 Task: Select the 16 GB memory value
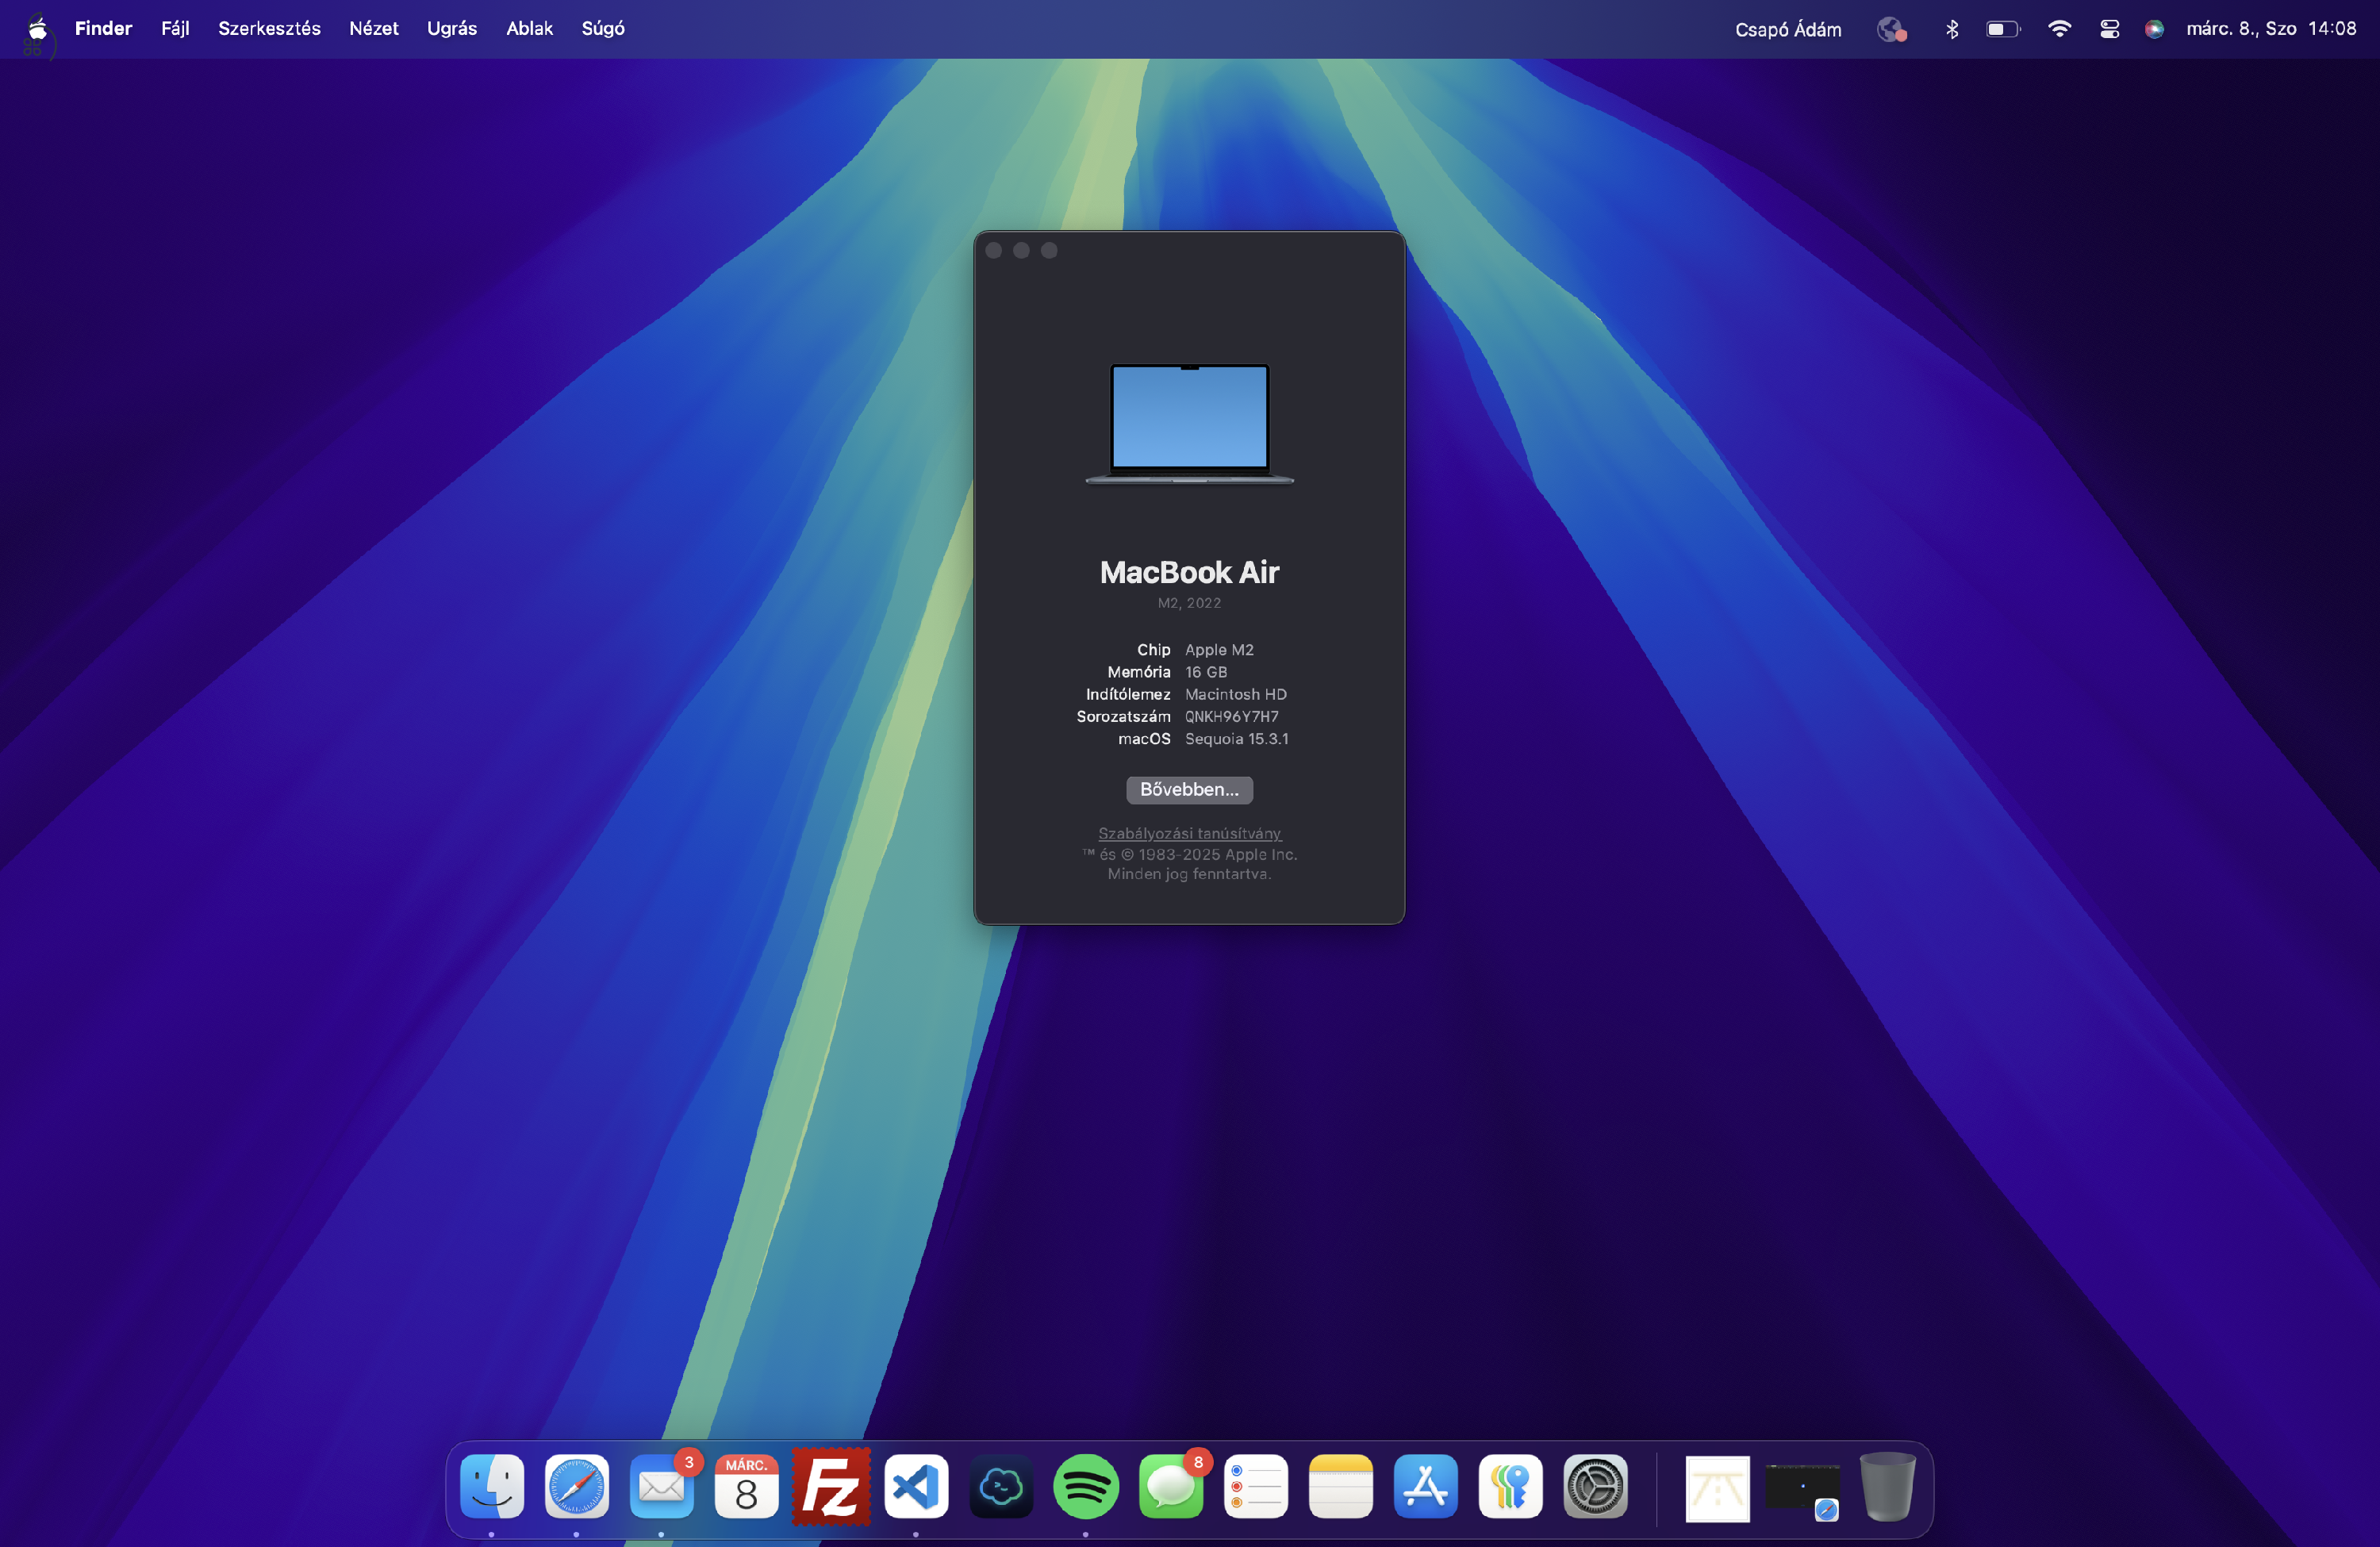coord(1206,672)
